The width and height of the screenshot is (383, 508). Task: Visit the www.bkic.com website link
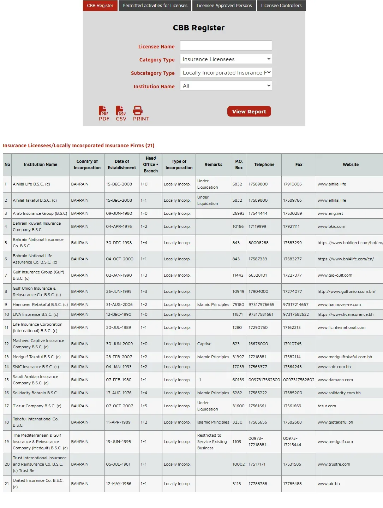coord(331,226)
